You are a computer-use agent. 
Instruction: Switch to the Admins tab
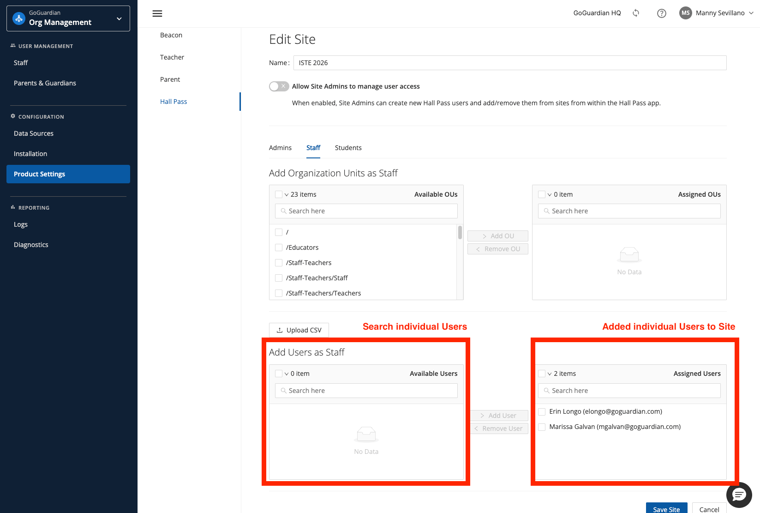pyautogui.click(x=280, y=148)
